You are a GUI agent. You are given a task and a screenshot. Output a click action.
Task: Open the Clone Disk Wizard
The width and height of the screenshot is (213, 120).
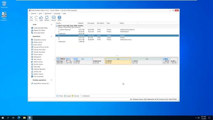pyautogui.click(x=38, y=33)
